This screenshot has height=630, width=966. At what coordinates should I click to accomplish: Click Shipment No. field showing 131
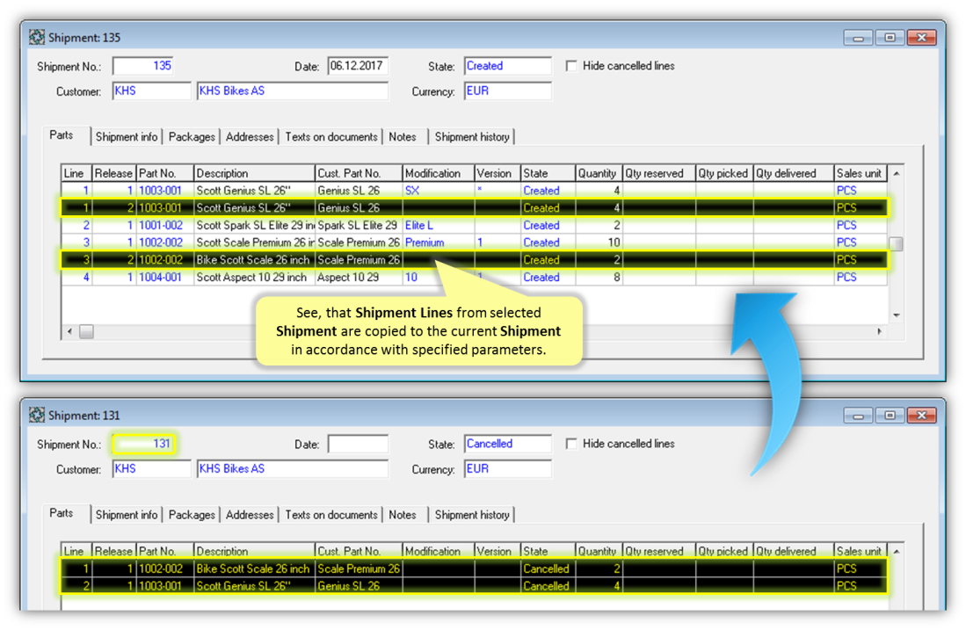143,444
